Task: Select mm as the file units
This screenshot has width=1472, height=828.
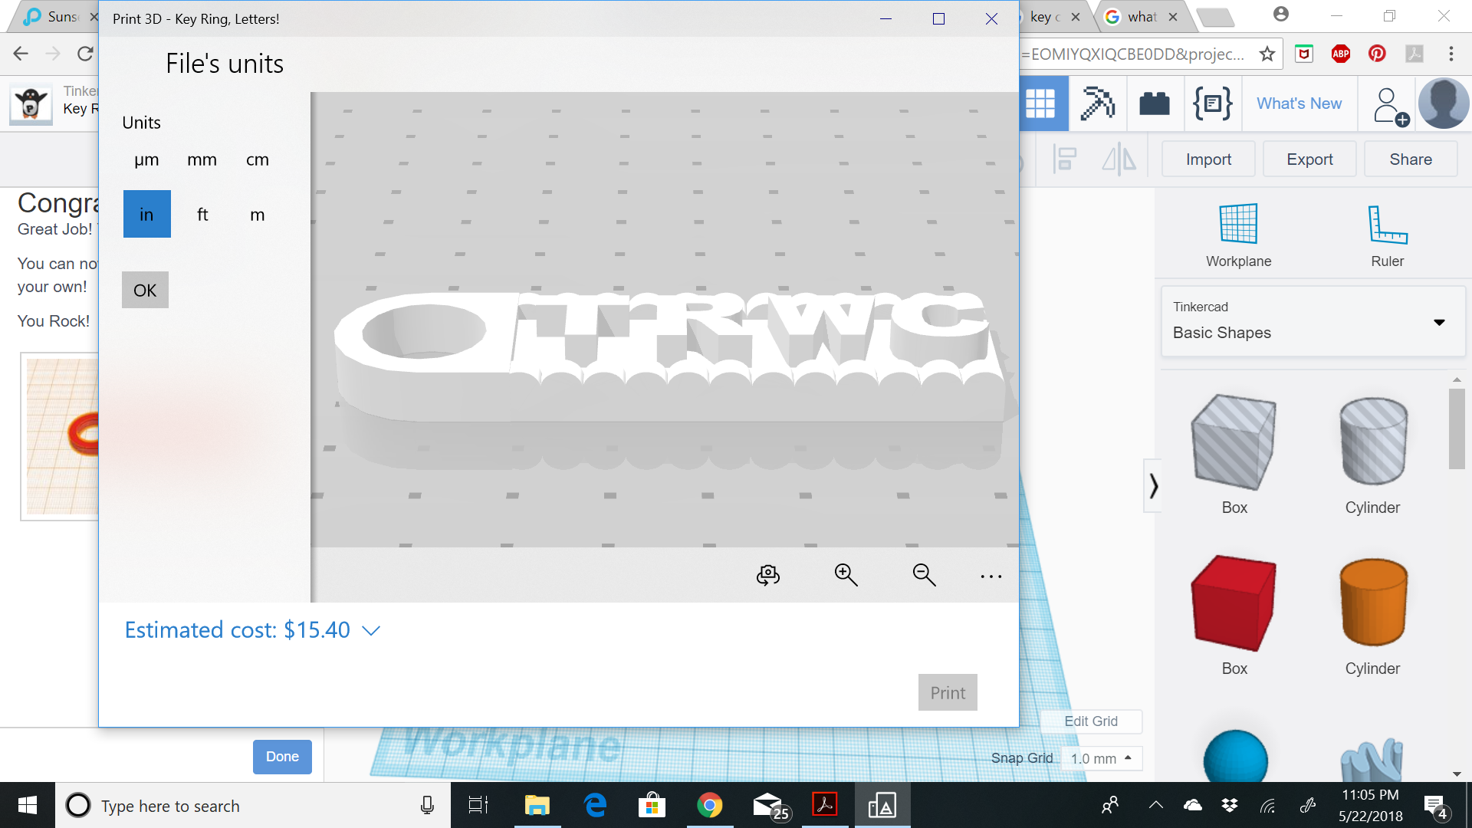Action: (202, 159)
